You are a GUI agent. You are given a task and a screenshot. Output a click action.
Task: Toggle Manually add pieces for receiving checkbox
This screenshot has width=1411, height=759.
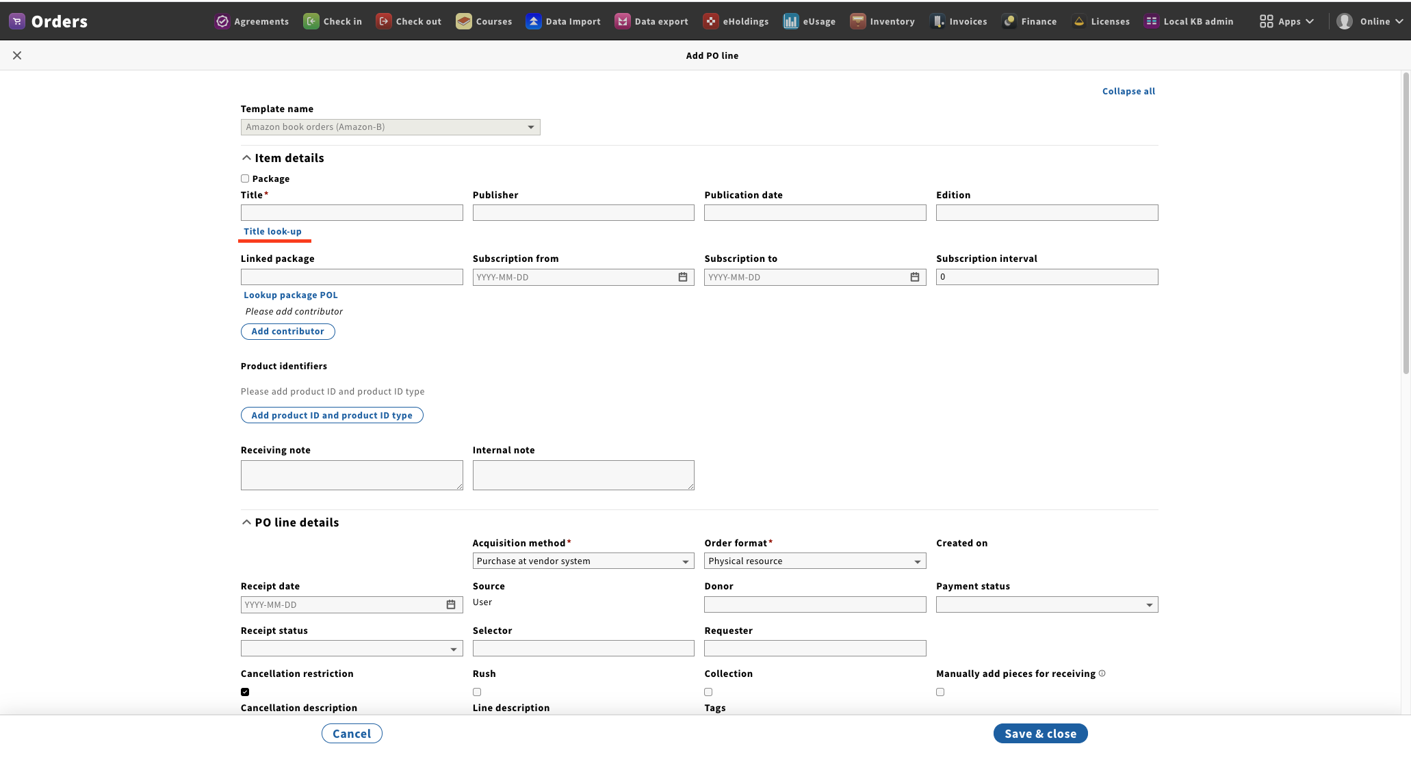(940, 692)
